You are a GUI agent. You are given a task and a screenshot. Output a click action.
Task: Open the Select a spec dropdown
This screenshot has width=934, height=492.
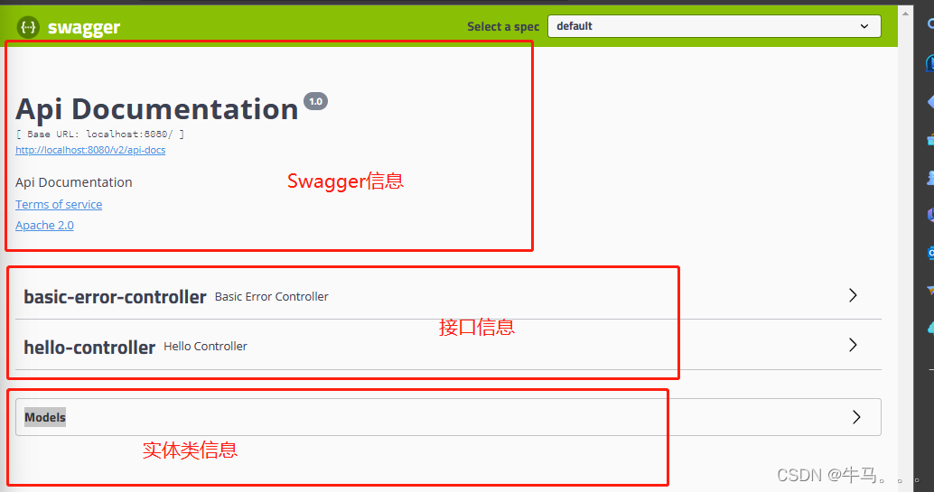pos(715,26)
